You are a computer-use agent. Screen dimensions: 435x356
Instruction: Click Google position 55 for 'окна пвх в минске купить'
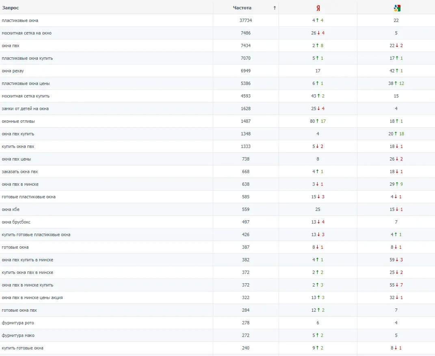pyautogui.click(x=392, y=285)
